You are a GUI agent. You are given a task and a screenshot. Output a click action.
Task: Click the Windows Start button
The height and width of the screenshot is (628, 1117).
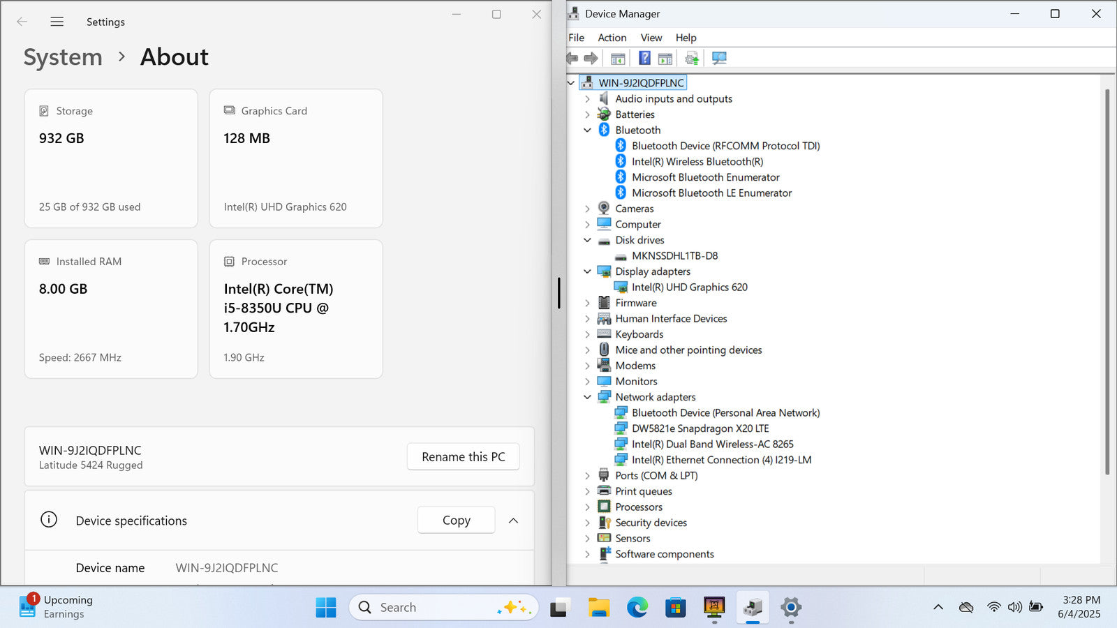[325, 608]
